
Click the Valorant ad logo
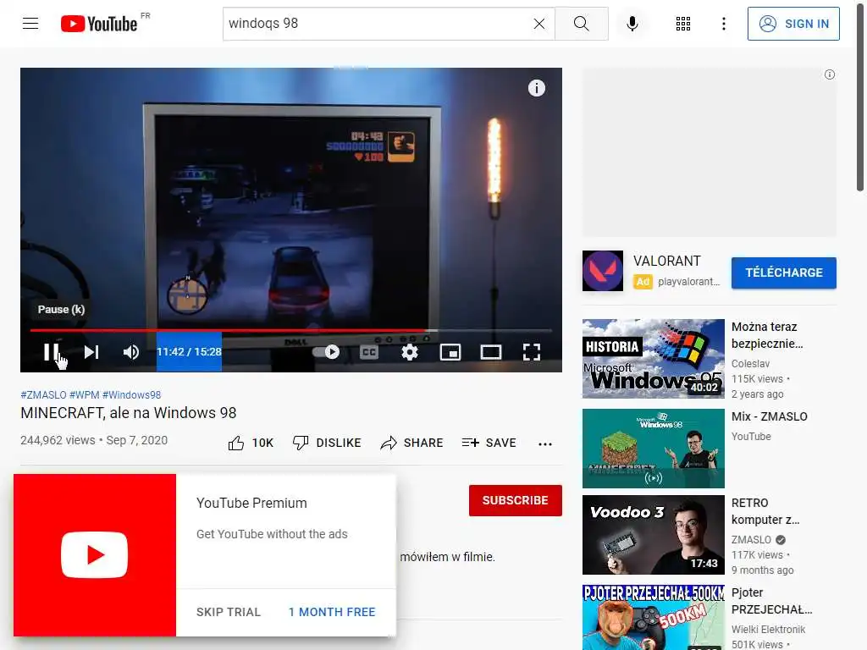coord(603,271)
